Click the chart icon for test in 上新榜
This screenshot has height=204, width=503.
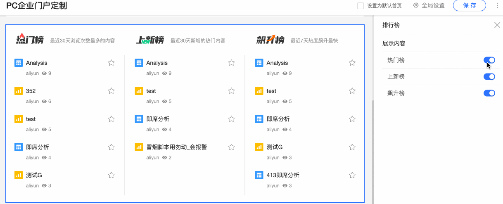(139, 91)
